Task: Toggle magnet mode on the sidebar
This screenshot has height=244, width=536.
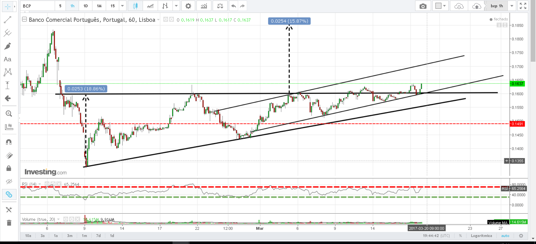Action: tap(9, 142)
